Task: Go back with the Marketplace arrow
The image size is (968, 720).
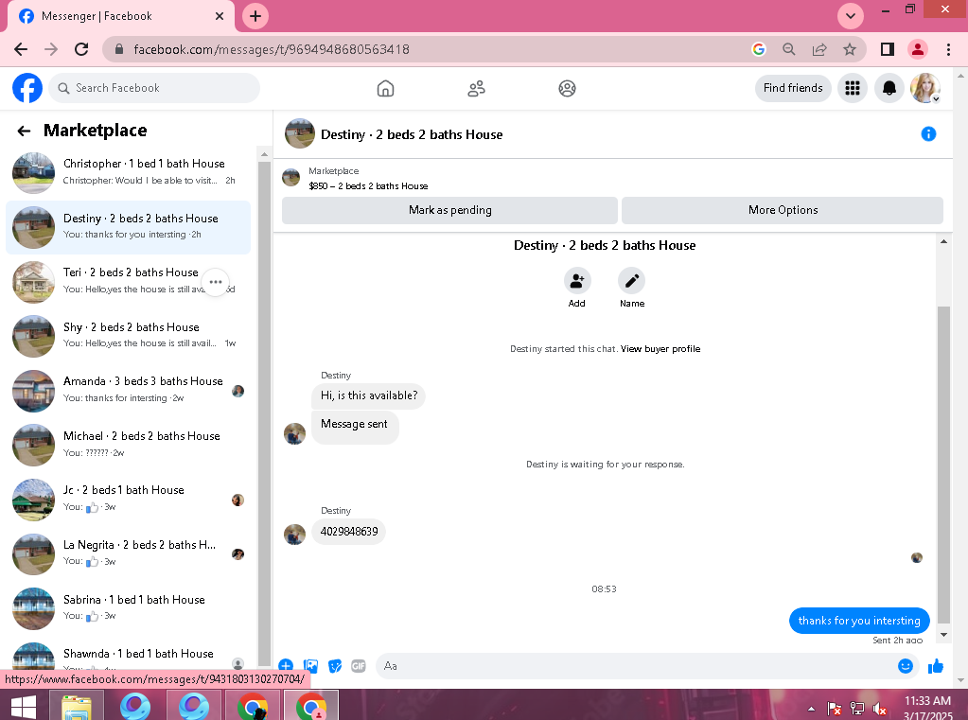Action: pos(24,131)
